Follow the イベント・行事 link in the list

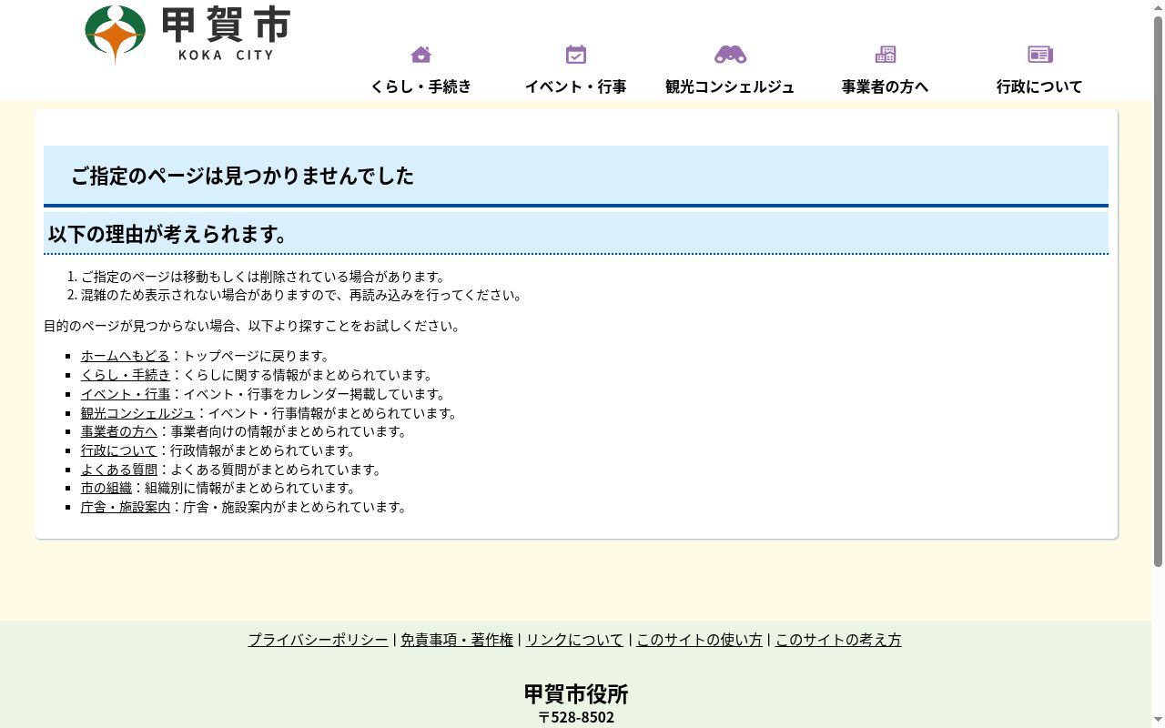[126, 394]
